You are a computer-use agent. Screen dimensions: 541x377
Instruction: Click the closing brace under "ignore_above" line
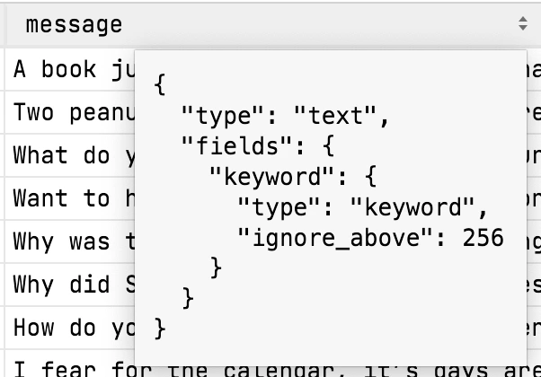[216, 267]
